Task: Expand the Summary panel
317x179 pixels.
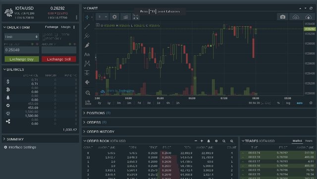Action: pyautogui.click(x=4, y=139)
